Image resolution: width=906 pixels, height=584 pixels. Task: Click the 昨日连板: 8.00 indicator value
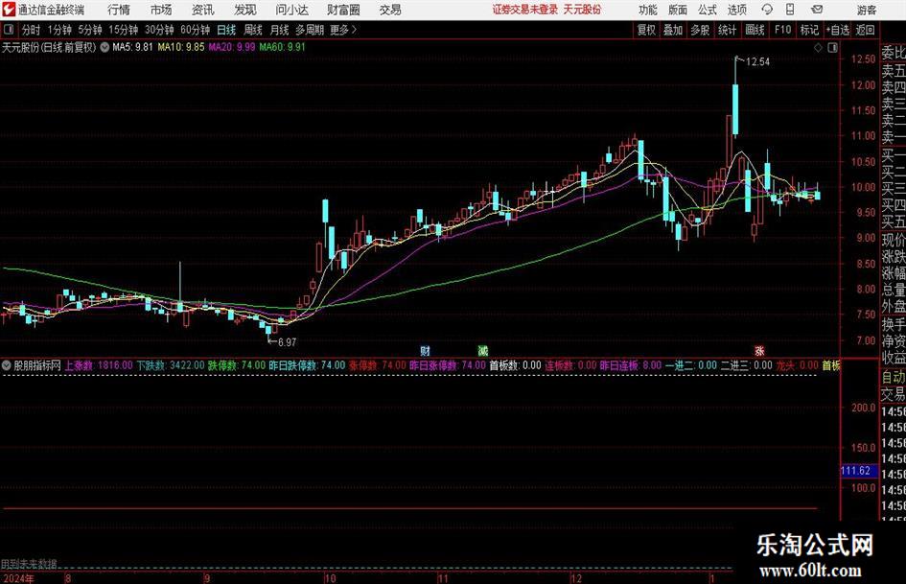click(x=631, y=365)
